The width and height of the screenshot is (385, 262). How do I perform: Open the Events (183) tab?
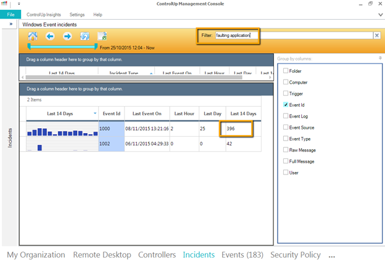pos(242,255)
